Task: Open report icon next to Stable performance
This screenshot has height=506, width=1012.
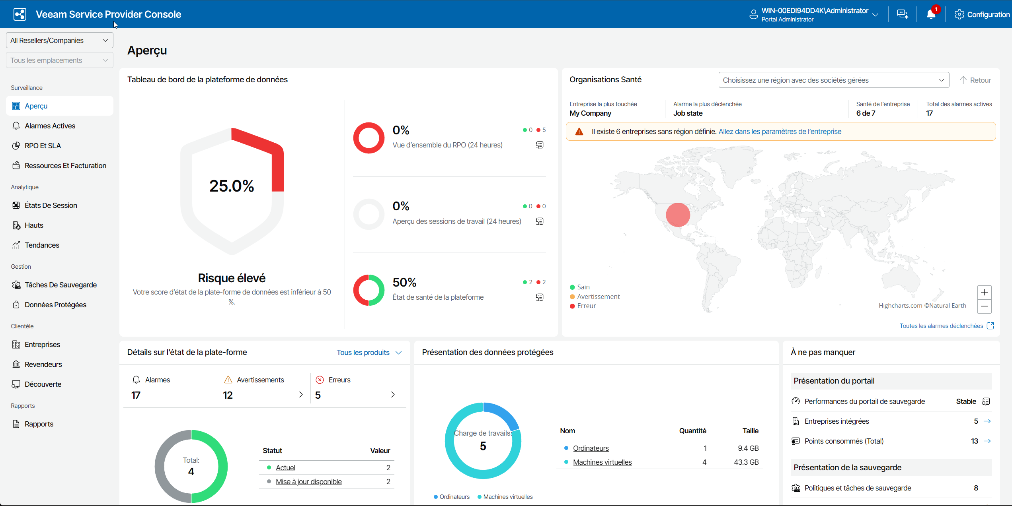Action: pos(986,401)
